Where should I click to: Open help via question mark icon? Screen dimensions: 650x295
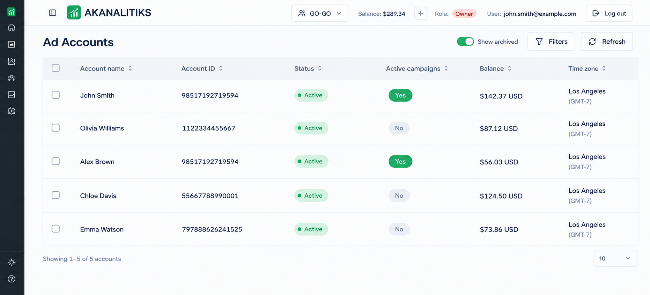pos(12,279)
